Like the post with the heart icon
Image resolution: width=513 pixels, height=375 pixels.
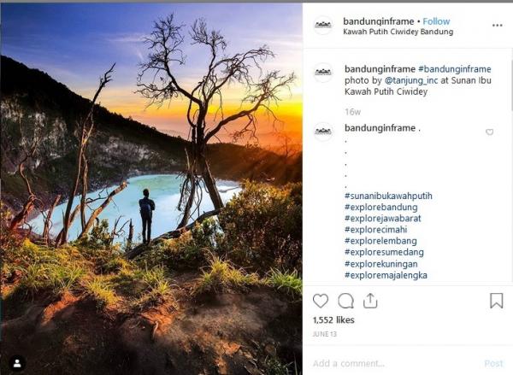[x=321, y=301]
